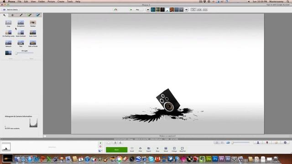This screenshot has width=292, height=164.
Task: Open the Straighten tool
Action: coord(21,24)
